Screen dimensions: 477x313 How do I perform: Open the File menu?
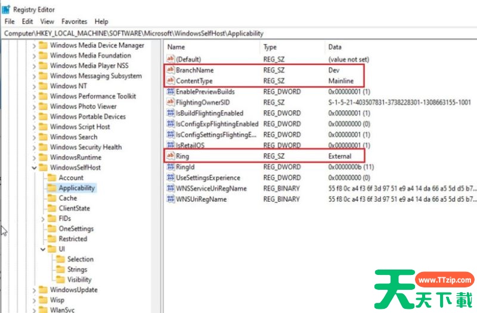pyautogui.click(x=10, y=21)
